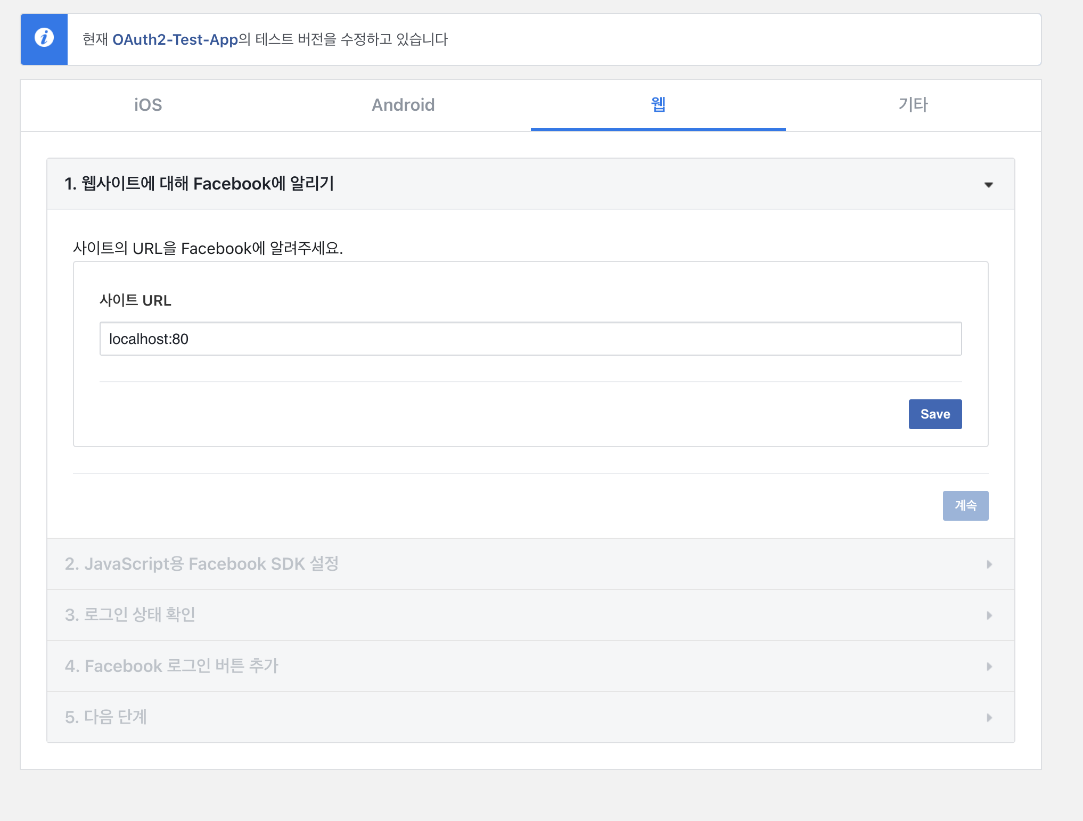Expand the Facebook 로그인 버튼 추가 arrow
The width and height of the screenshot is (1083, 821).
point(989,667)
